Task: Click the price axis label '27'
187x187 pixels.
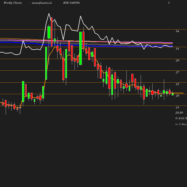Action: click(x=177, y=72)
